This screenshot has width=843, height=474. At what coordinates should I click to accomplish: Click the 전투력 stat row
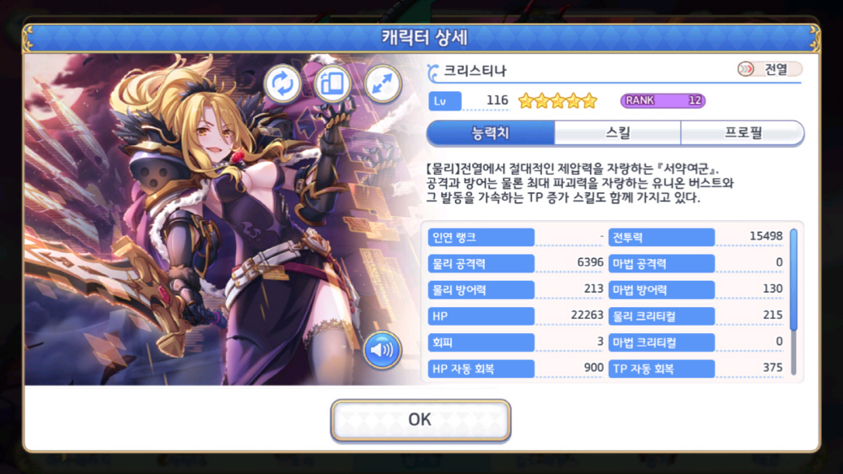(695, 237)
